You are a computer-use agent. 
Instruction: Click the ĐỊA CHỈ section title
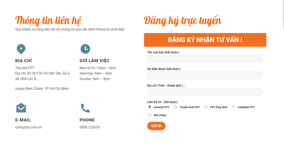24,61
